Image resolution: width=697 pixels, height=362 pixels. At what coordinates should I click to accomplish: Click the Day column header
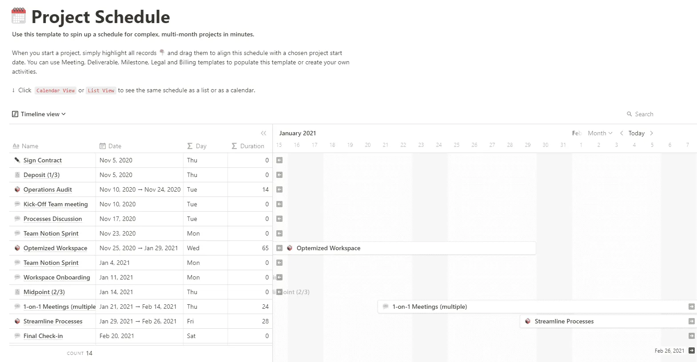[x=197, y=146]
